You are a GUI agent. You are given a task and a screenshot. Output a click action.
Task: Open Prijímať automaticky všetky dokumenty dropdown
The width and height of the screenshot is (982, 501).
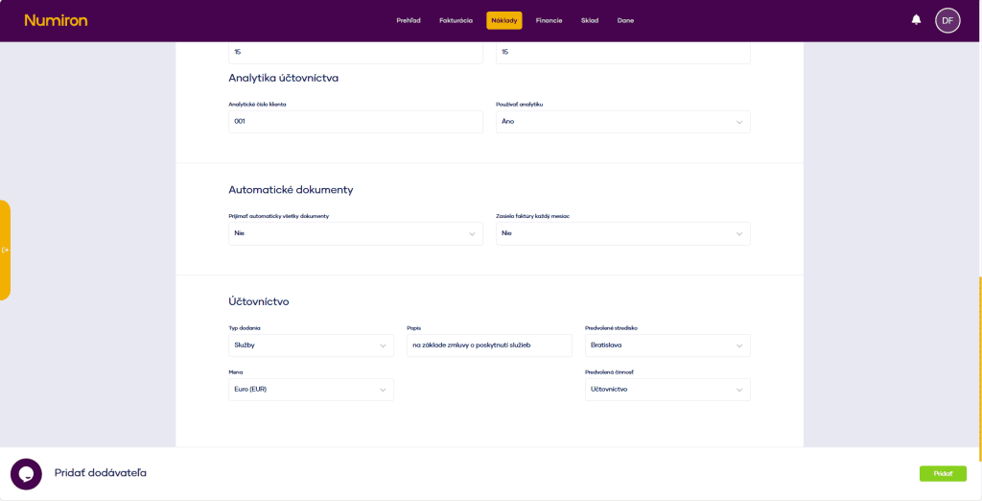355,233
